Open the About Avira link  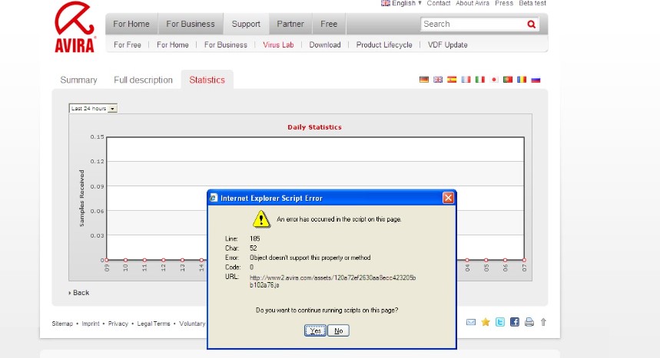(473, 3)
